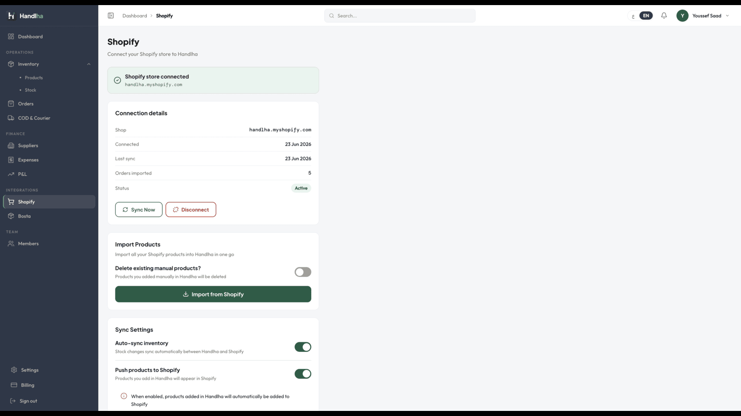
Task: Open Stock under Inventory
Action: click(31, 90)
